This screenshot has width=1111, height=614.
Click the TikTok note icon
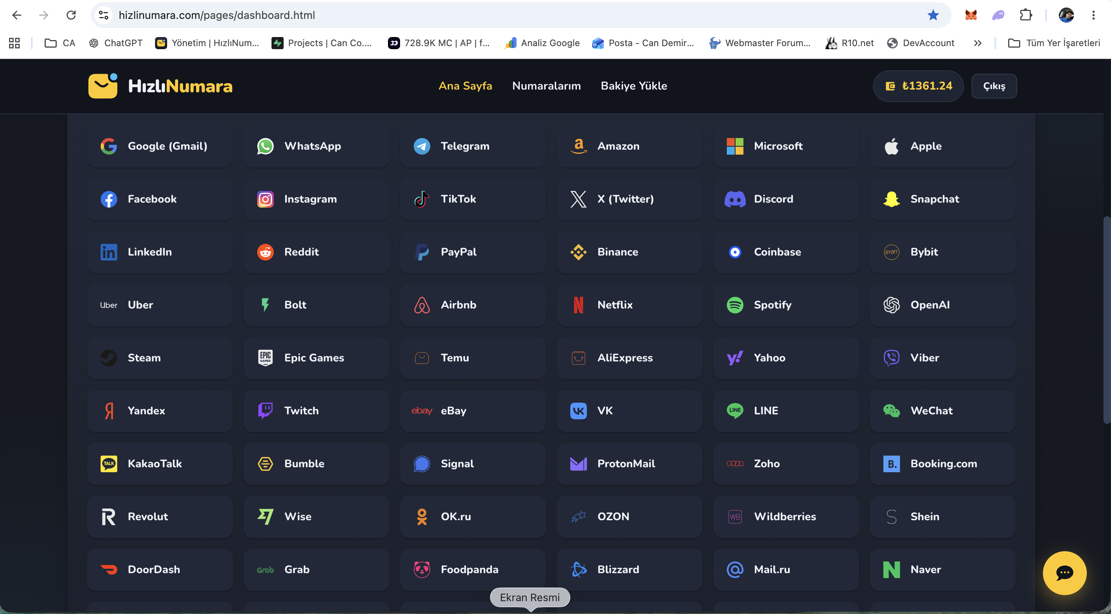click(x=422, y=199)
